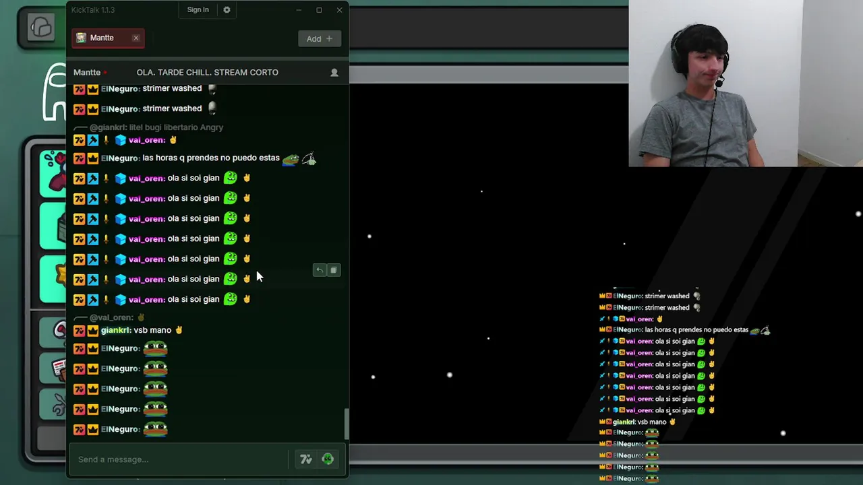This screenshot has height=485, width=863.
Task: Open the chatters list icon
Action: 334,72
